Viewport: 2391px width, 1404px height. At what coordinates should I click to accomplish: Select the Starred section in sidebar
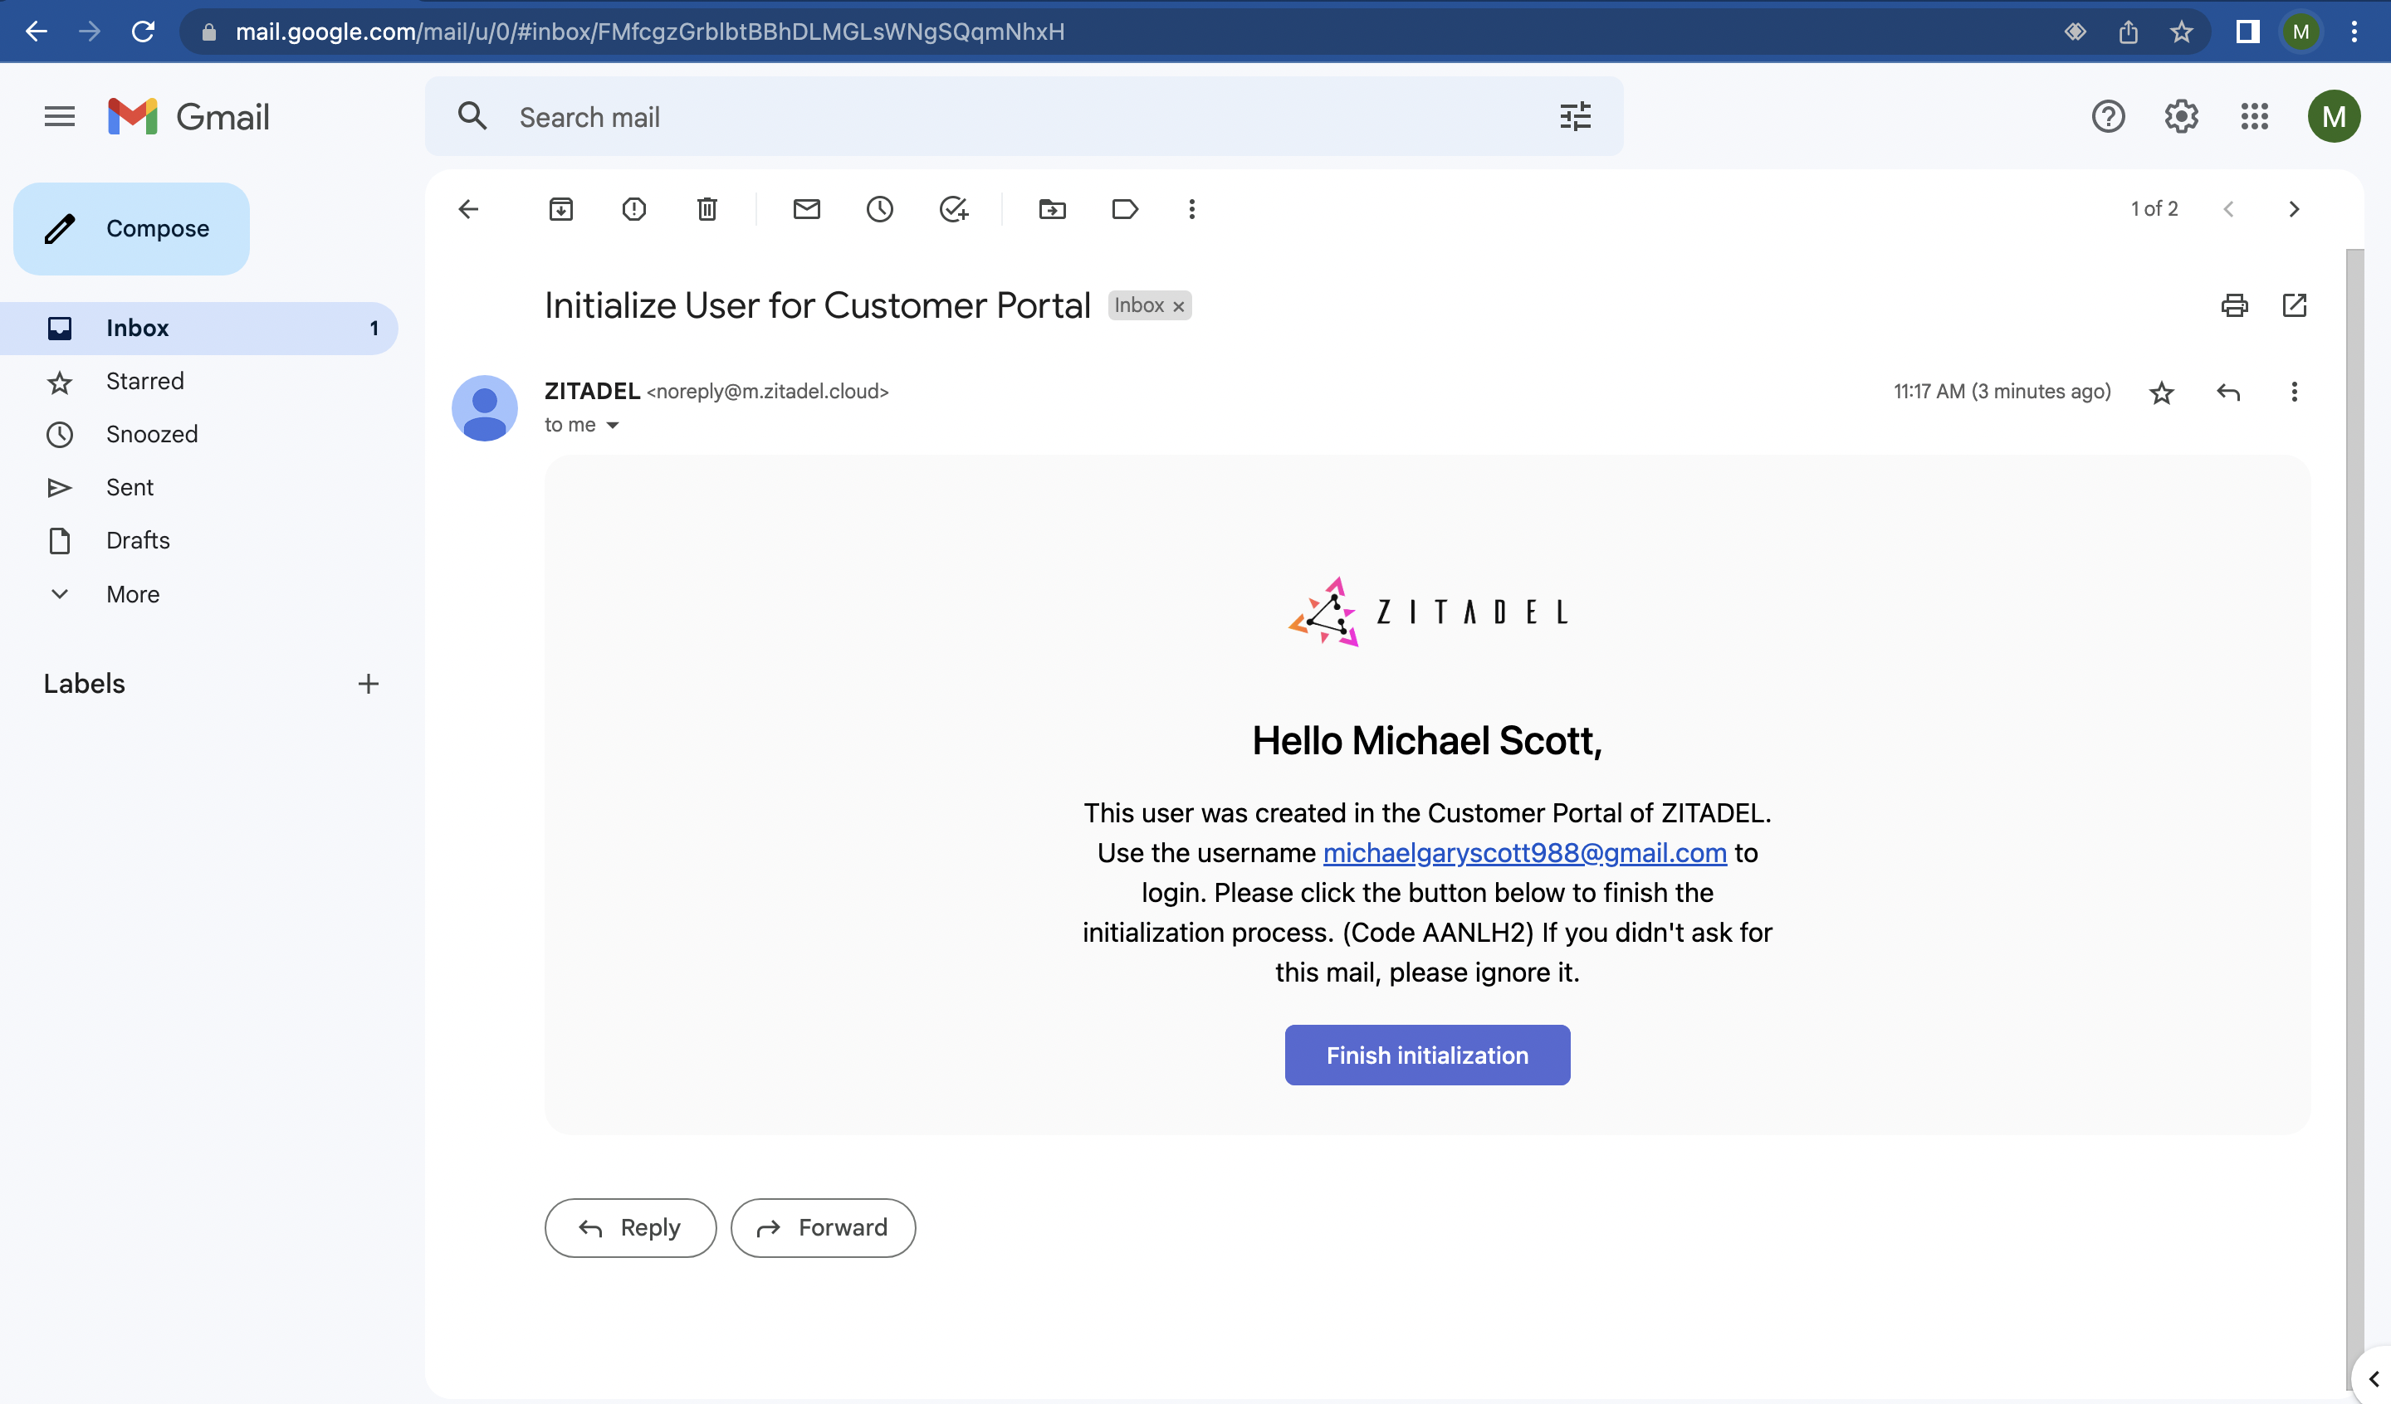145,379
